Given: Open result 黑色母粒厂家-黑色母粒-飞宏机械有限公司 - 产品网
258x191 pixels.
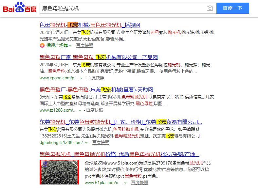Looking at the screenshot, I should [x=99, y=57].
